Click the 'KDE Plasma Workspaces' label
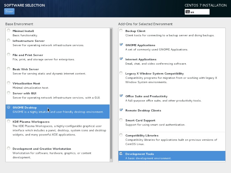The width and height of the screenshot is (231, 173). 31,122
